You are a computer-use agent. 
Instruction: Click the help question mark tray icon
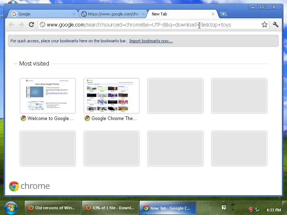224,207
